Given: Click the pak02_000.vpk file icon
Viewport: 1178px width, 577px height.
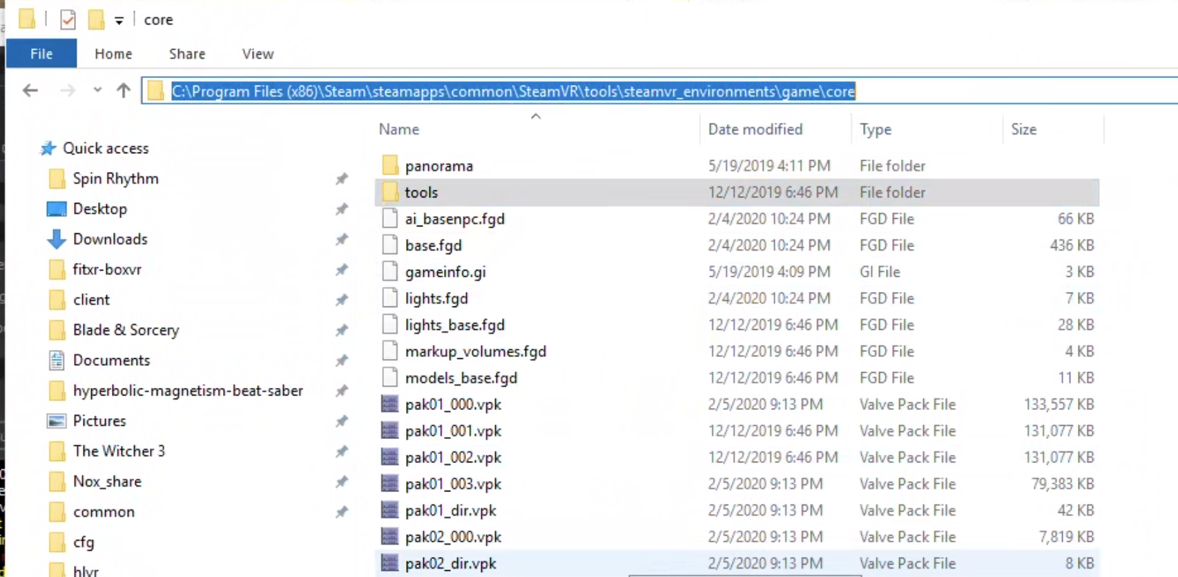Looking at the screenshot, I should pyautogui.click(x=390, y=537).
